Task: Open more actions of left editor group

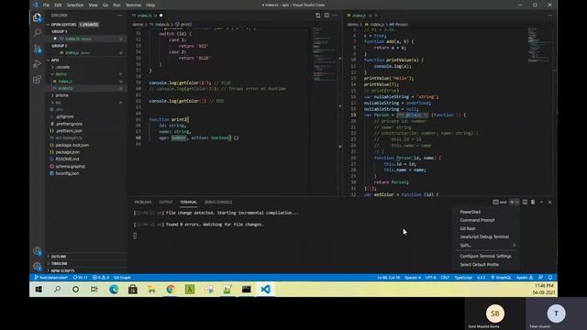Action: 335,16
